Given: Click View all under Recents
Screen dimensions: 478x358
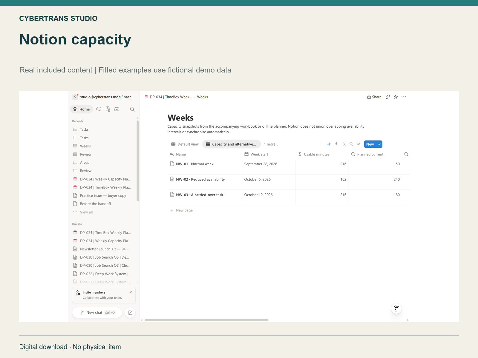Looking at the screenshot, I should [86, 212].
